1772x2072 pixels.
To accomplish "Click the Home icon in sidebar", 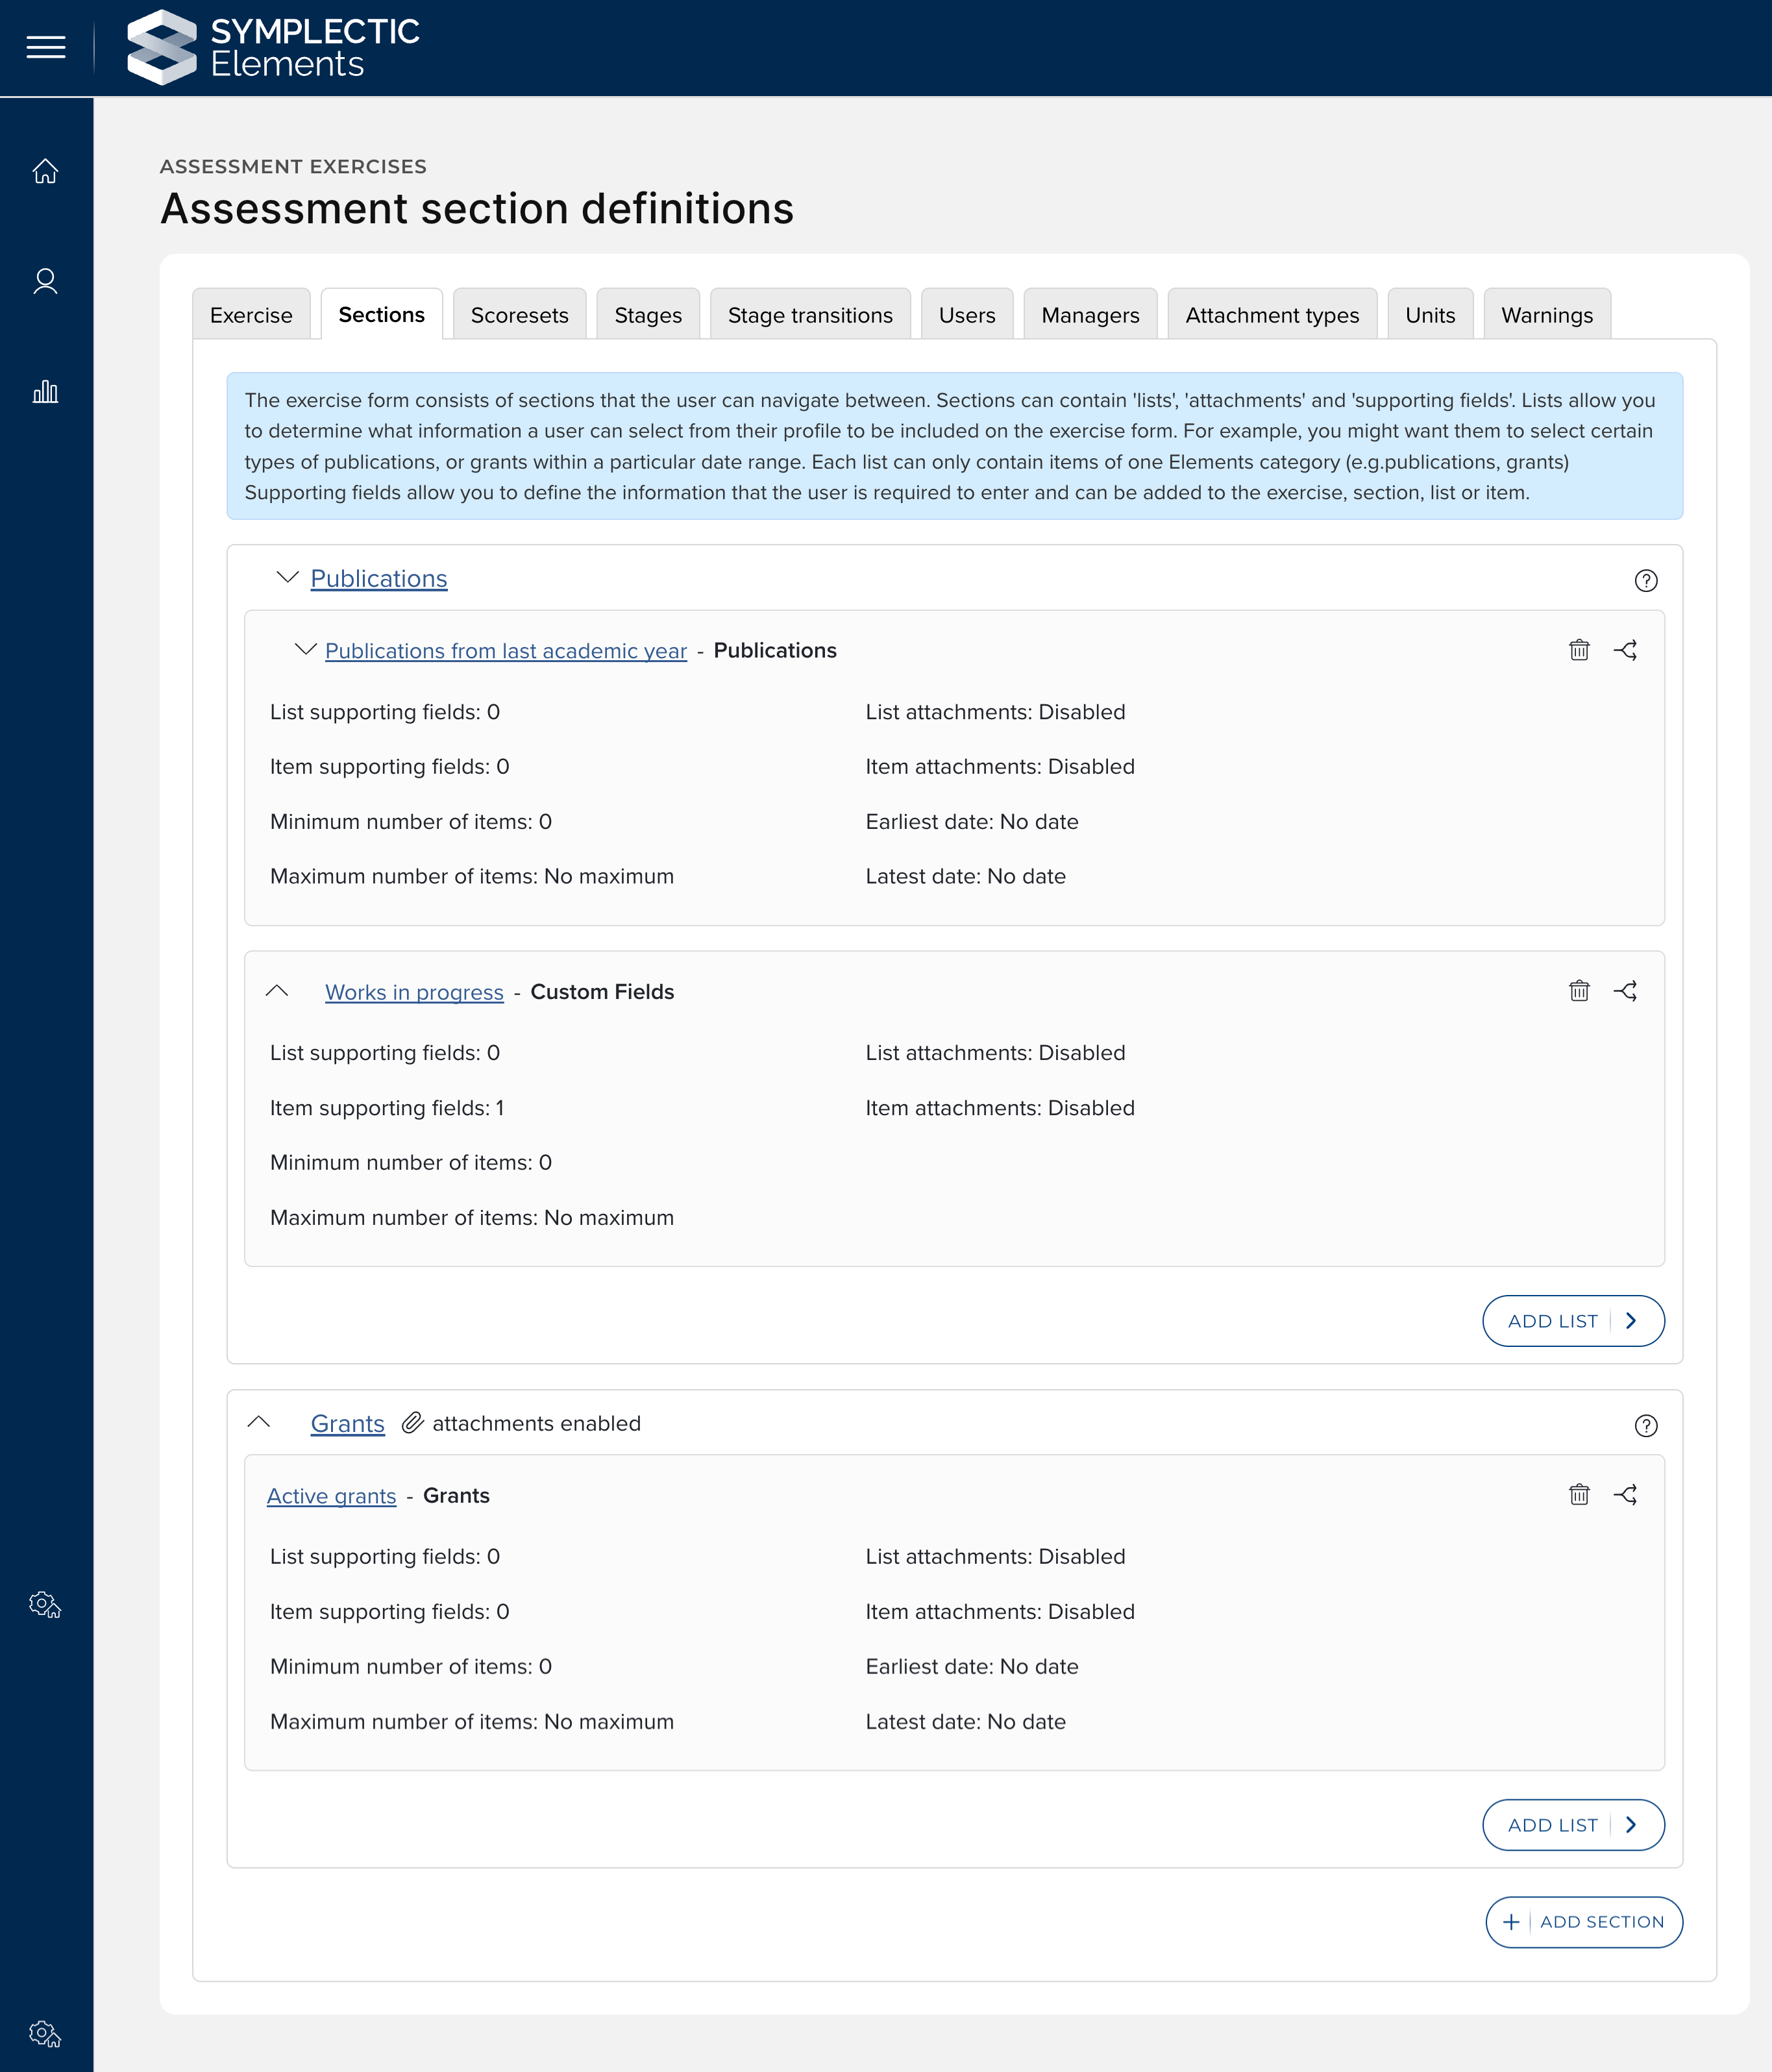I will 45,172.
